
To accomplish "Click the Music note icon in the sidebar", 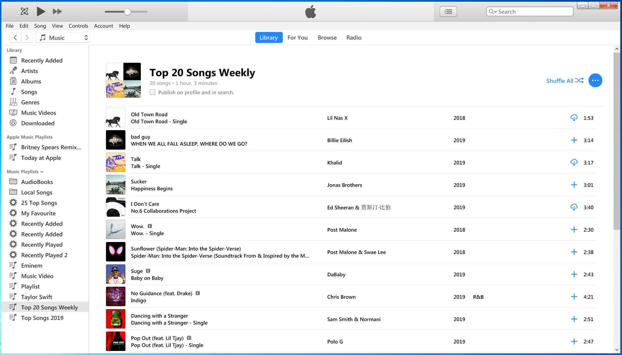I will pyautogui.click(x=13, y=91).
